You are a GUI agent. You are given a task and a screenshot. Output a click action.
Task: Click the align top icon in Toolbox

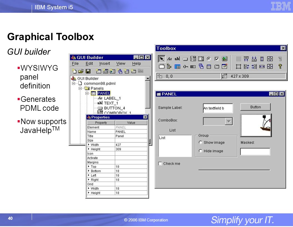(x=246, y=59)
